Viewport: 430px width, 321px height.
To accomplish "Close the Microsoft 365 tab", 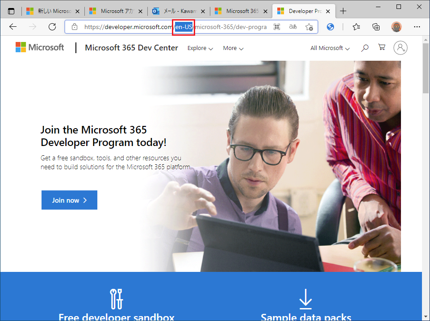I will click(266, 11).
